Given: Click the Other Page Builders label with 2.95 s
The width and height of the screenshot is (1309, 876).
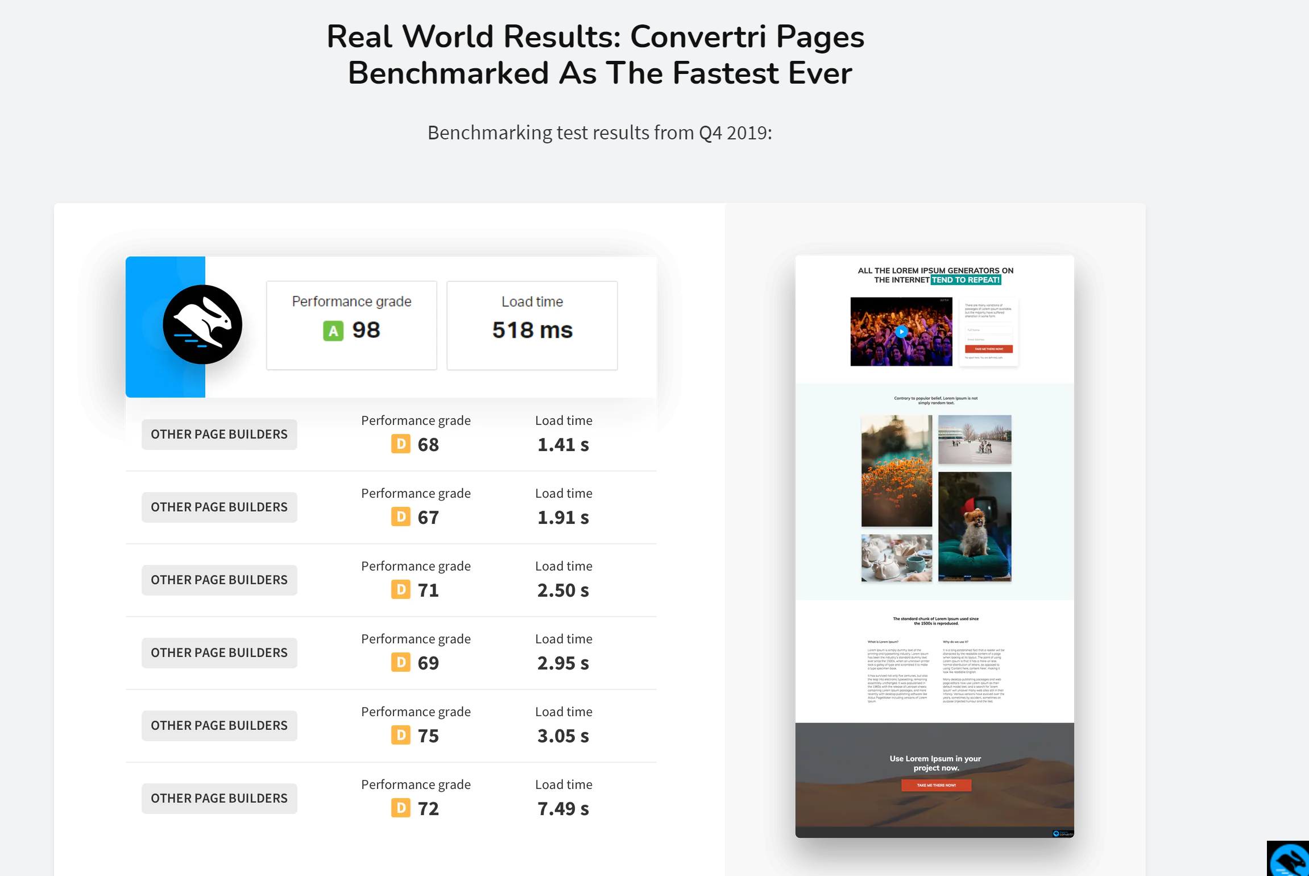Looking at the screenshot, I should 219,653.
